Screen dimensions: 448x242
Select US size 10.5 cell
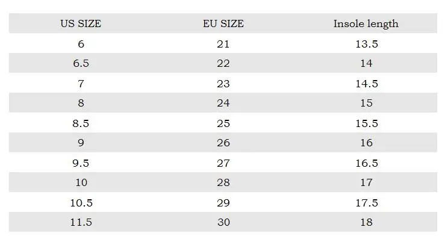[x=81, y=203]
